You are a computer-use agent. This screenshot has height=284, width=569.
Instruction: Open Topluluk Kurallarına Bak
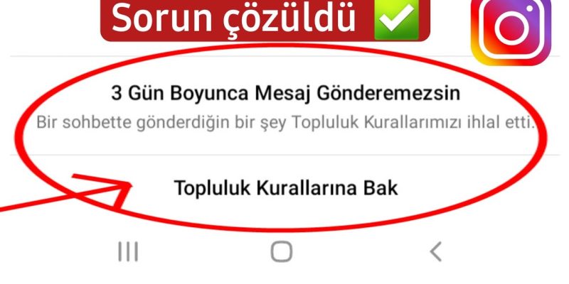tap(286, 188)
